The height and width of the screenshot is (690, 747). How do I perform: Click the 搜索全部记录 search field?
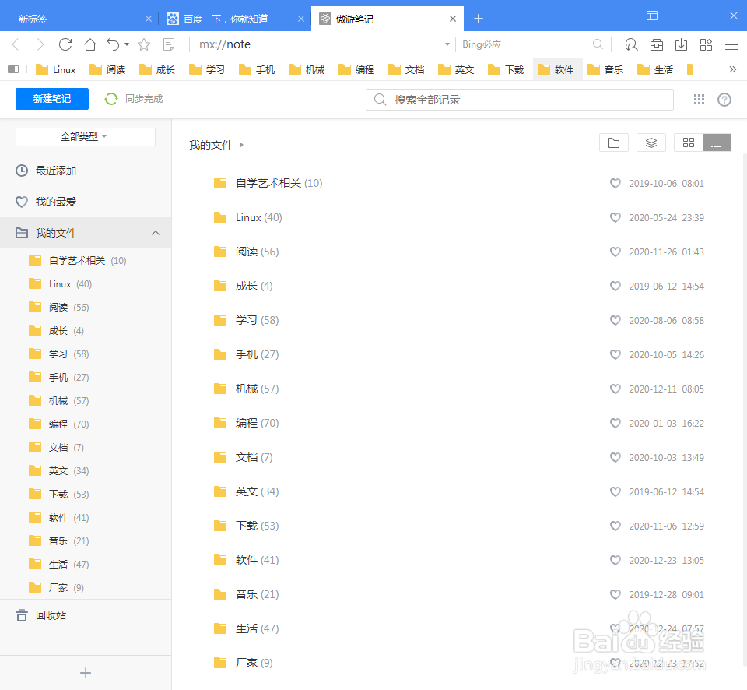click(520, 100)
